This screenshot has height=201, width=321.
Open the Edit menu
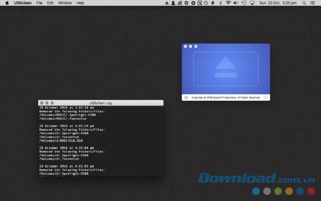(50, 3)
